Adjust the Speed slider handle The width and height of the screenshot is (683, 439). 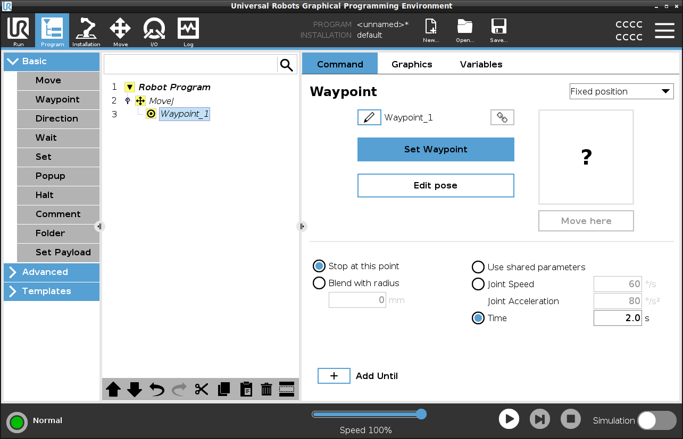pos(421,414)
